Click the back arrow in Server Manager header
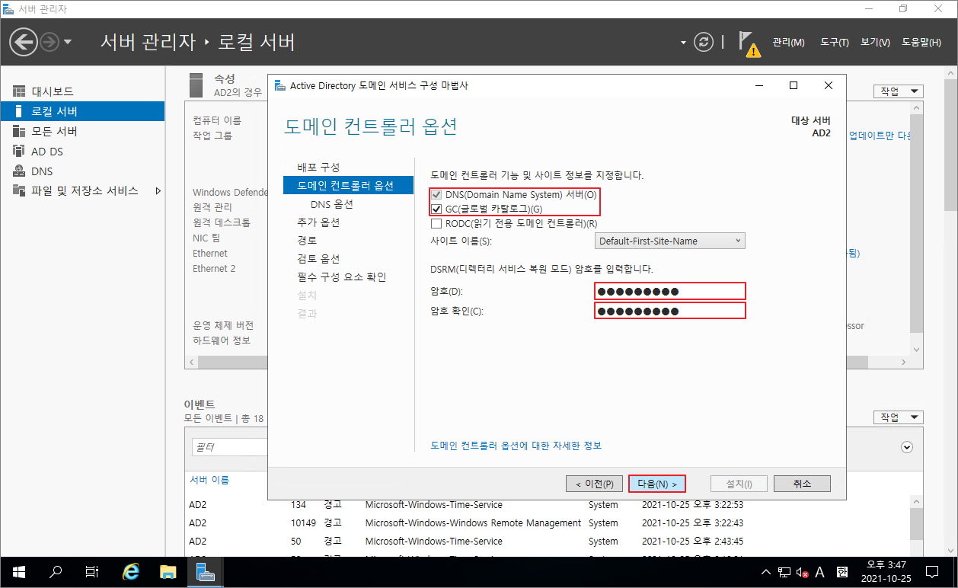958x588 pixels. pos(24,42)
